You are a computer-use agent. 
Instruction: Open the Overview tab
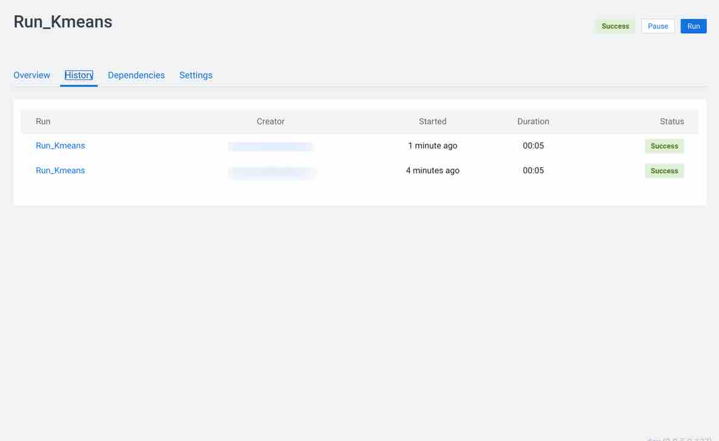point(32,75)
